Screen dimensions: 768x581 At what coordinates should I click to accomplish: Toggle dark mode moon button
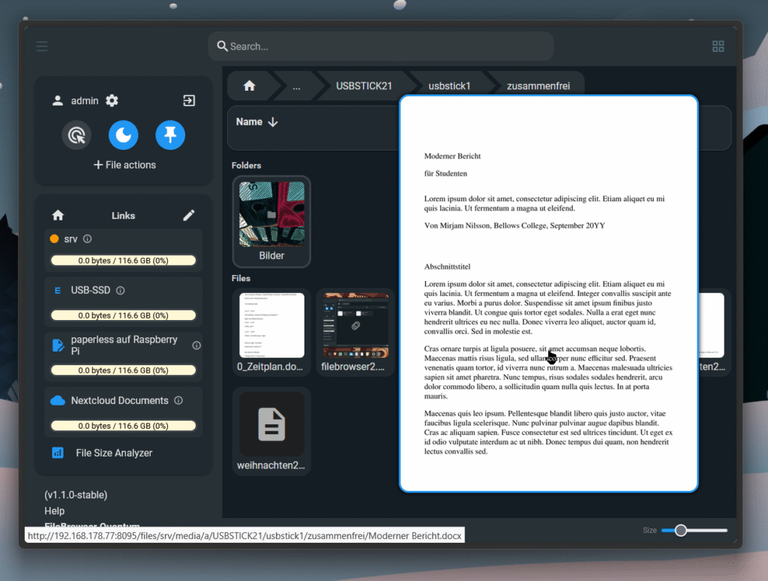point(123,135)
